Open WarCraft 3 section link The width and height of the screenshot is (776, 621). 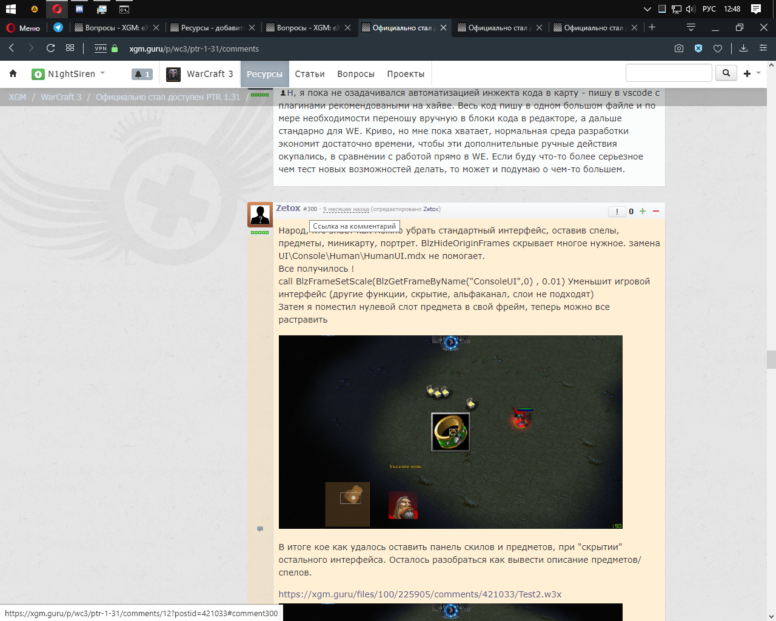pyautogui.click(x=210, y=74)
